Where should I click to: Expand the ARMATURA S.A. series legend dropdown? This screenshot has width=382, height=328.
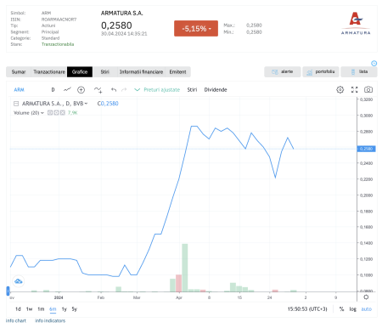(x=86, y=104)
